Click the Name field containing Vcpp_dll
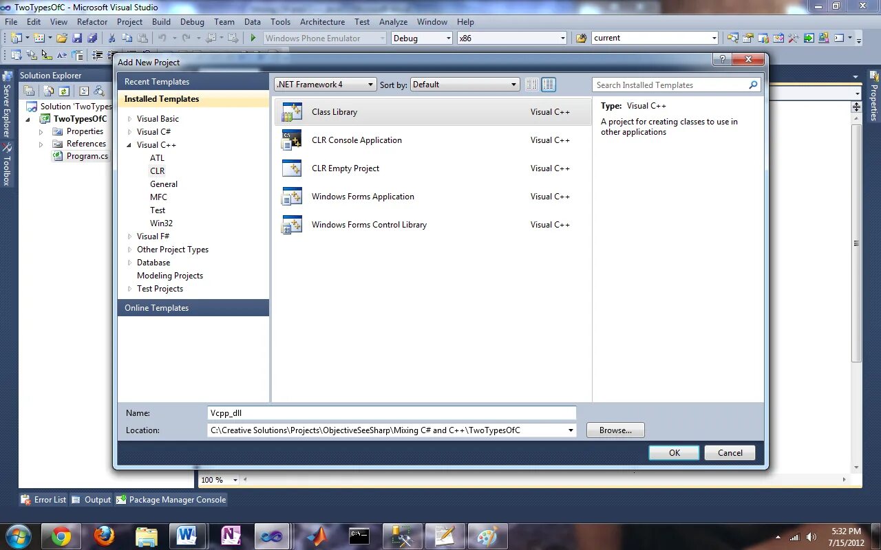This screenshot has height=550, width=881. coord(392,413)
